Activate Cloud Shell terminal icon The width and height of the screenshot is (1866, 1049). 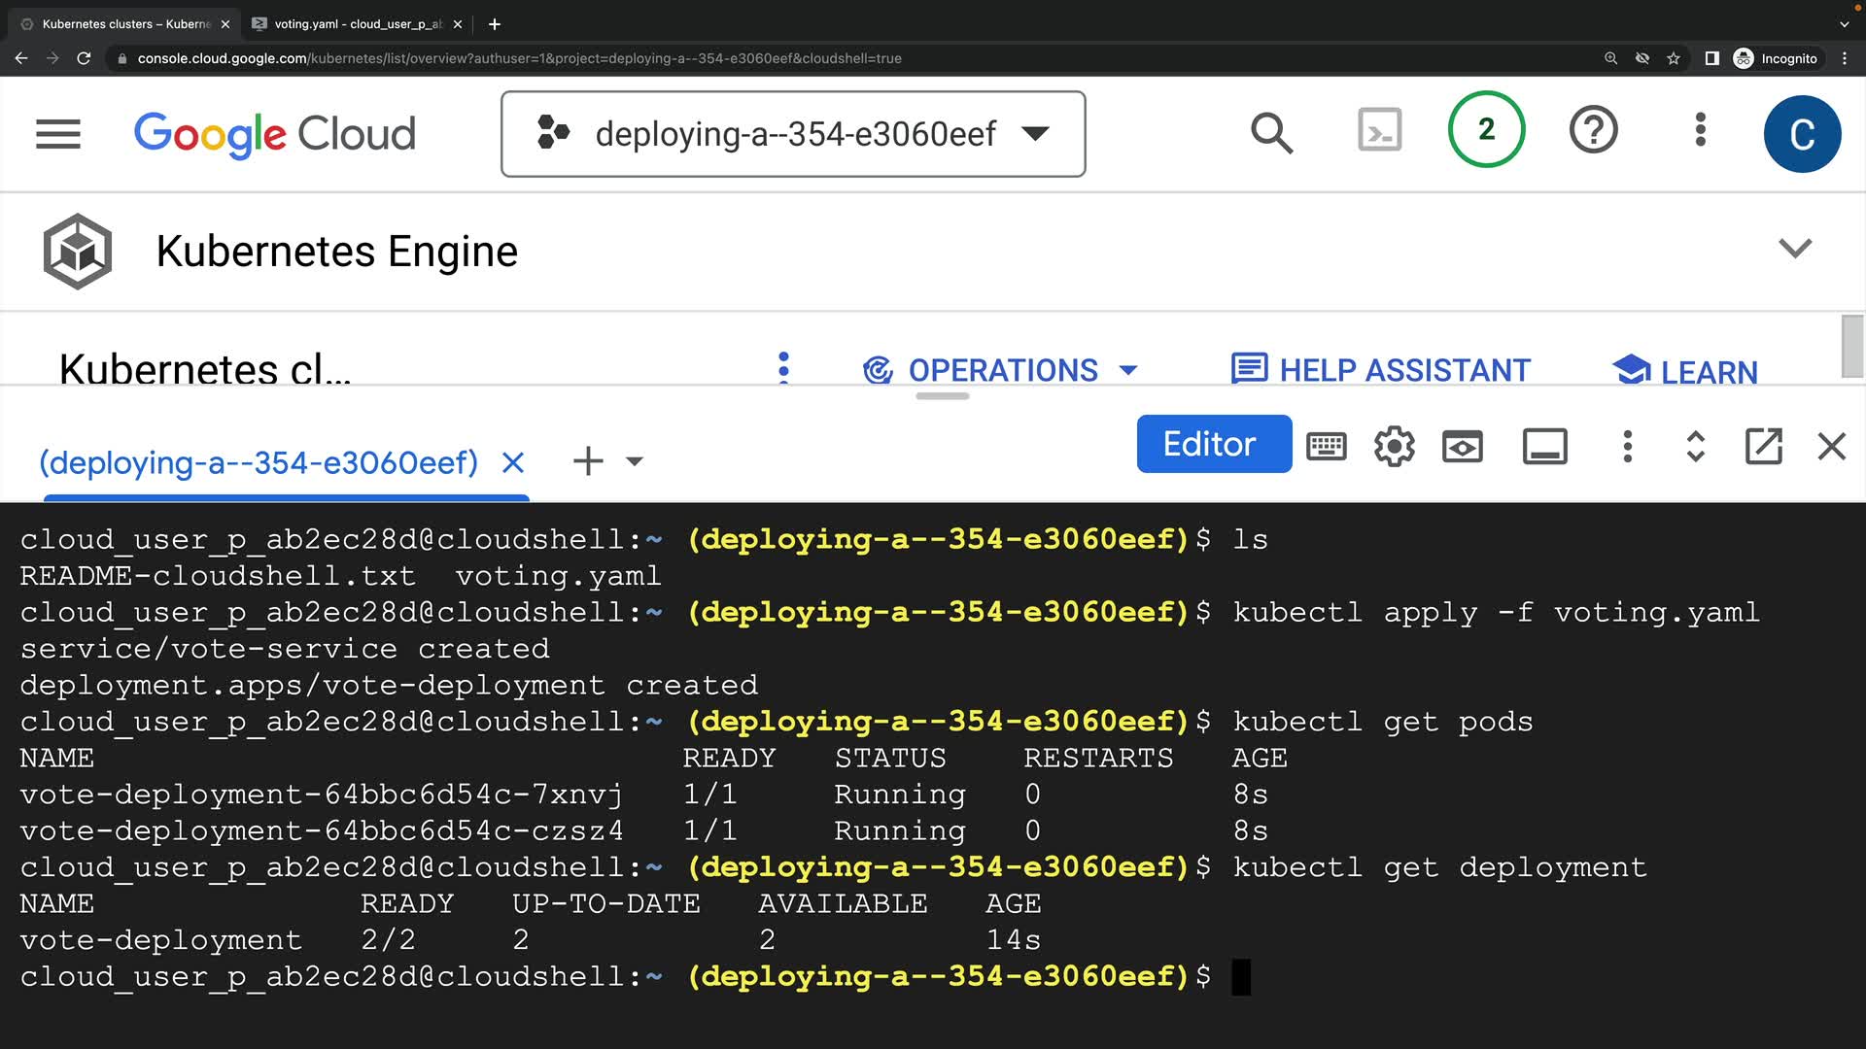(x=1379, y=130)
